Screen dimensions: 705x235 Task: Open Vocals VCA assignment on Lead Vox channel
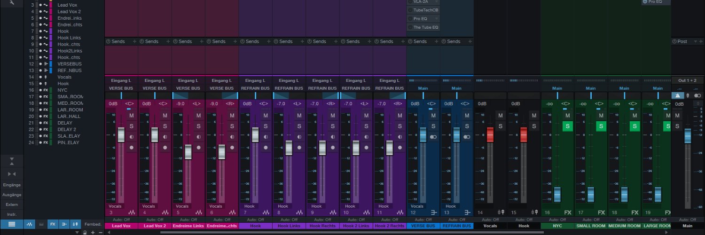click(115, 206)
